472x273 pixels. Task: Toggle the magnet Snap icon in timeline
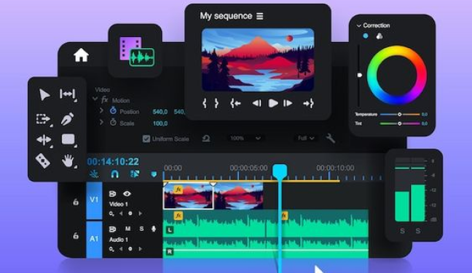tap(114, 174)
